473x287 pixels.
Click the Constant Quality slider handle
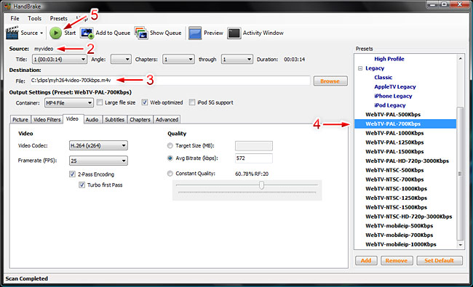point(261,185)
